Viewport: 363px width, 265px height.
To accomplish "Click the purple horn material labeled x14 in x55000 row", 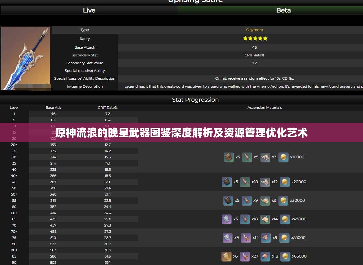I will click(246, 238).
